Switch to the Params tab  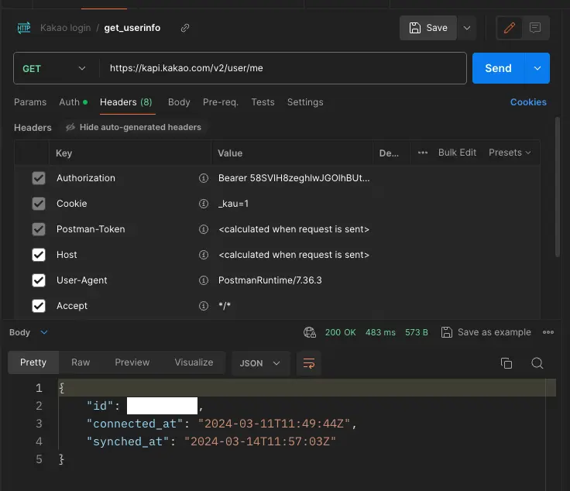tap(30, 102)
